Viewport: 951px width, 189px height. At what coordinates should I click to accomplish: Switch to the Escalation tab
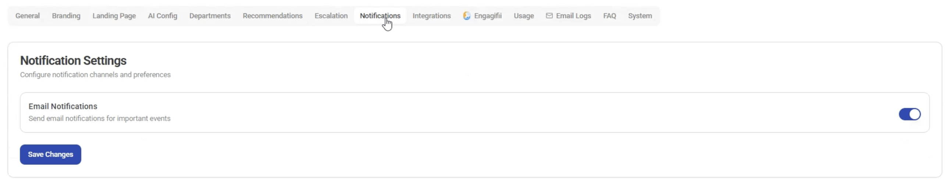point(331,16)
